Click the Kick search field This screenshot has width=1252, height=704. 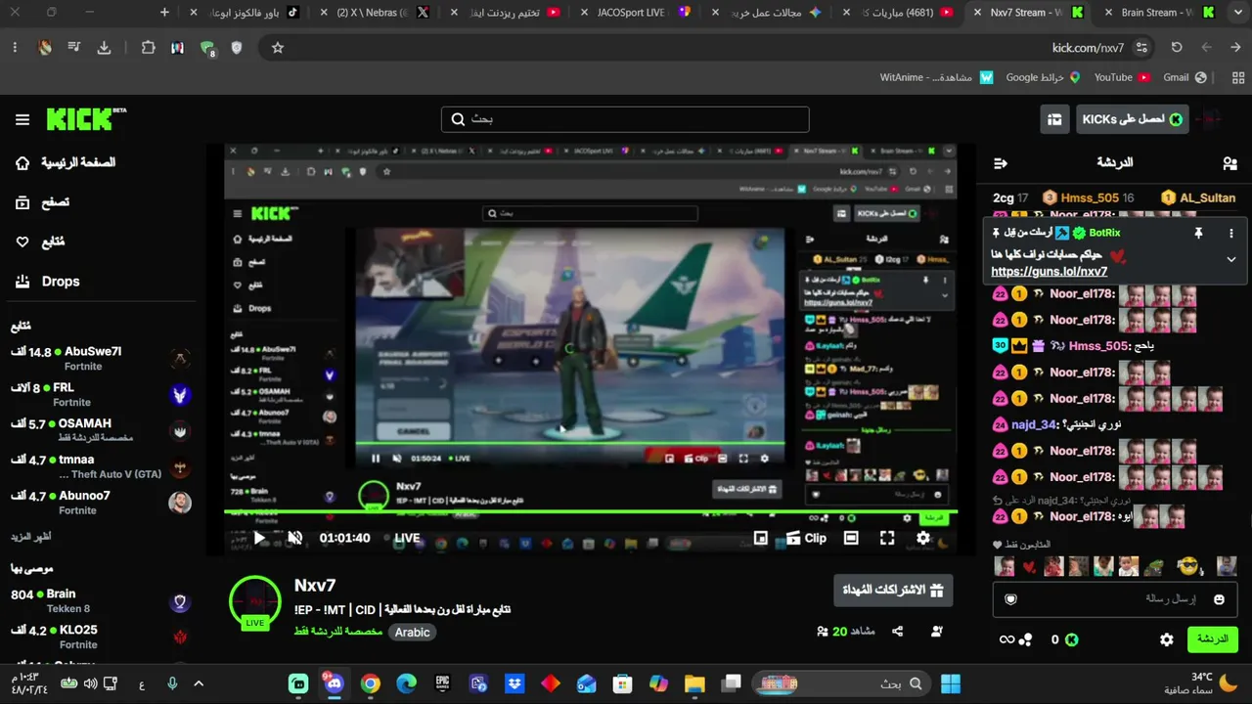tap(625, 119)
